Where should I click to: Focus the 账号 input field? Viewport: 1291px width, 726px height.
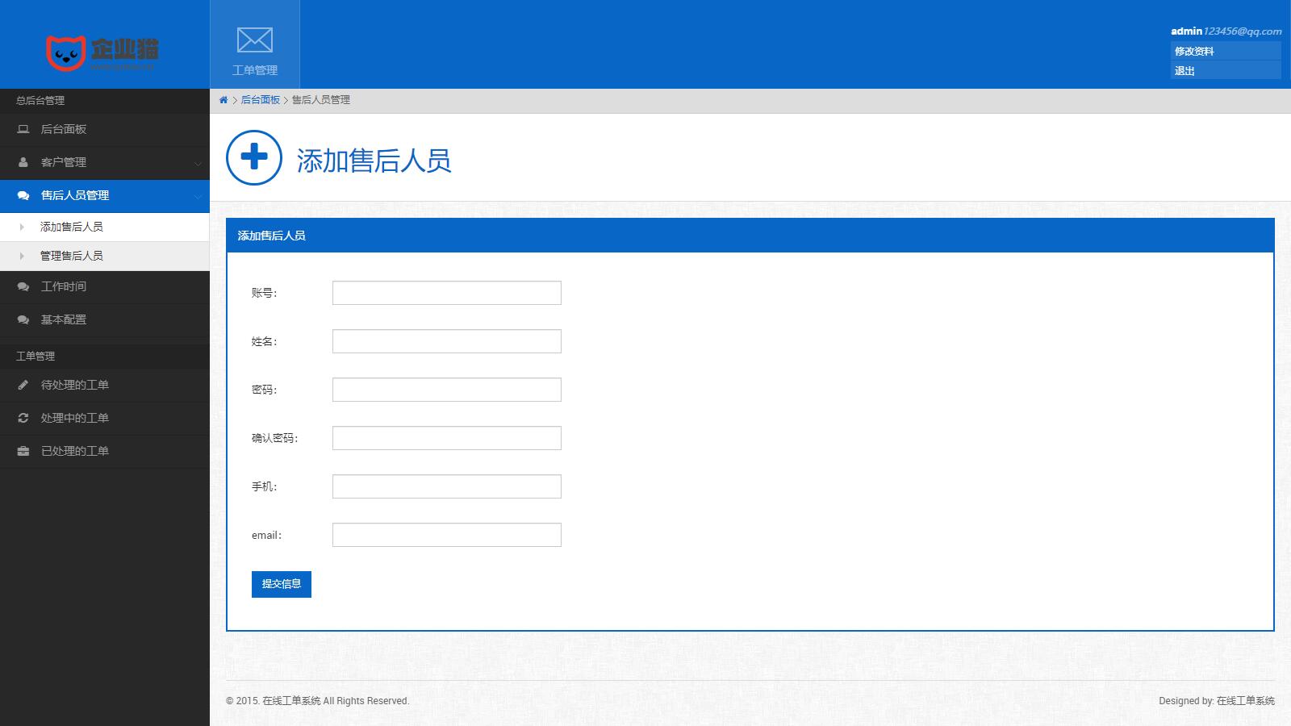tap(446, 293)
